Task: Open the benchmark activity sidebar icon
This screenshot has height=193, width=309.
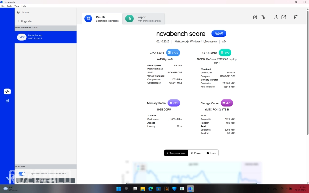Action: 7,91
